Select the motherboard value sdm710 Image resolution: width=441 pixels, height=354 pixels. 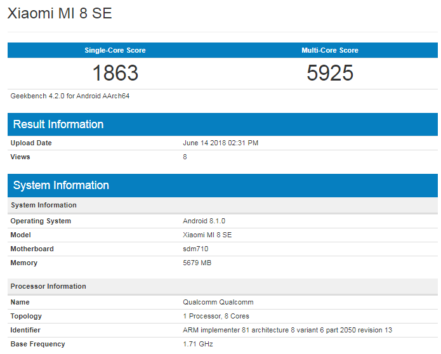click(195, 249)
